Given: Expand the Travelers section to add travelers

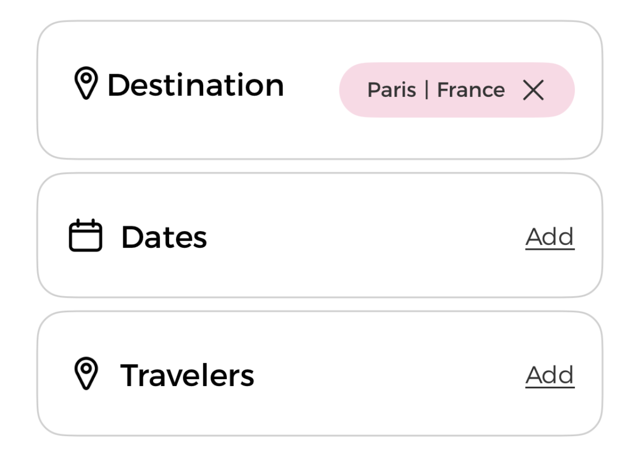Looking at the screenshot, I should 549,374.
